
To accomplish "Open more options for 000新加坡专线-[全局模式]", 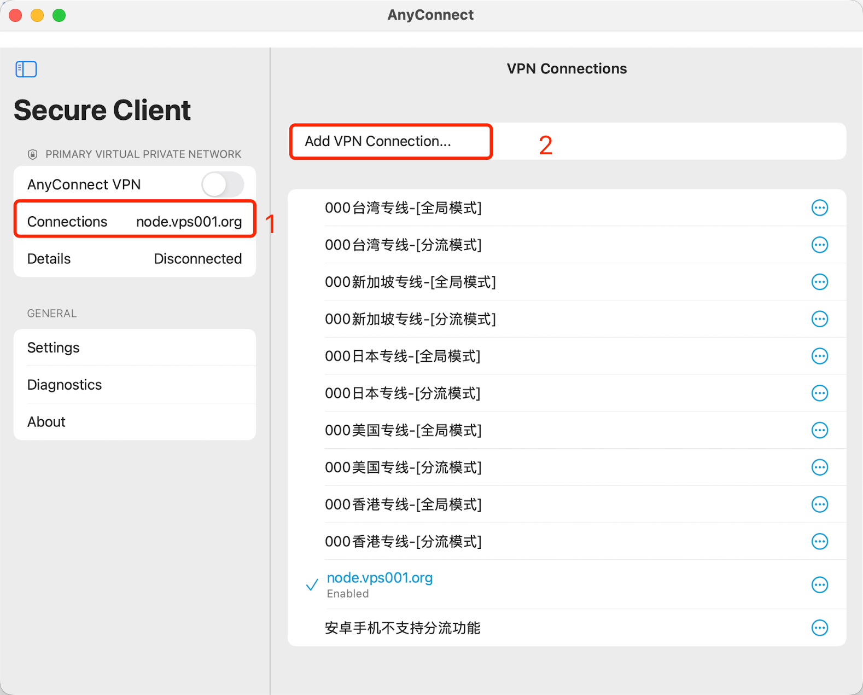I will [x=819, y=282].
